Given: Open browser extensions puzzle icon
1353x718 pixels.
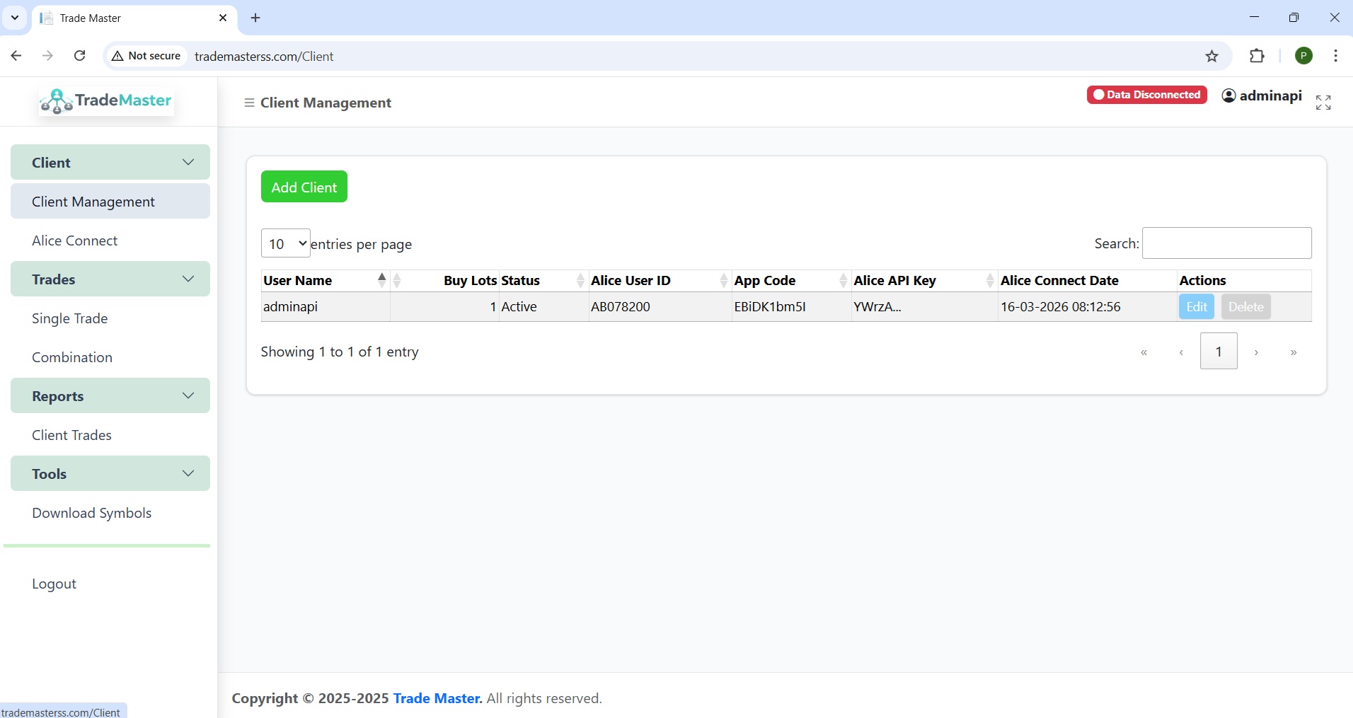Looking at the screenshot, I should click(x=1257, y=57).
